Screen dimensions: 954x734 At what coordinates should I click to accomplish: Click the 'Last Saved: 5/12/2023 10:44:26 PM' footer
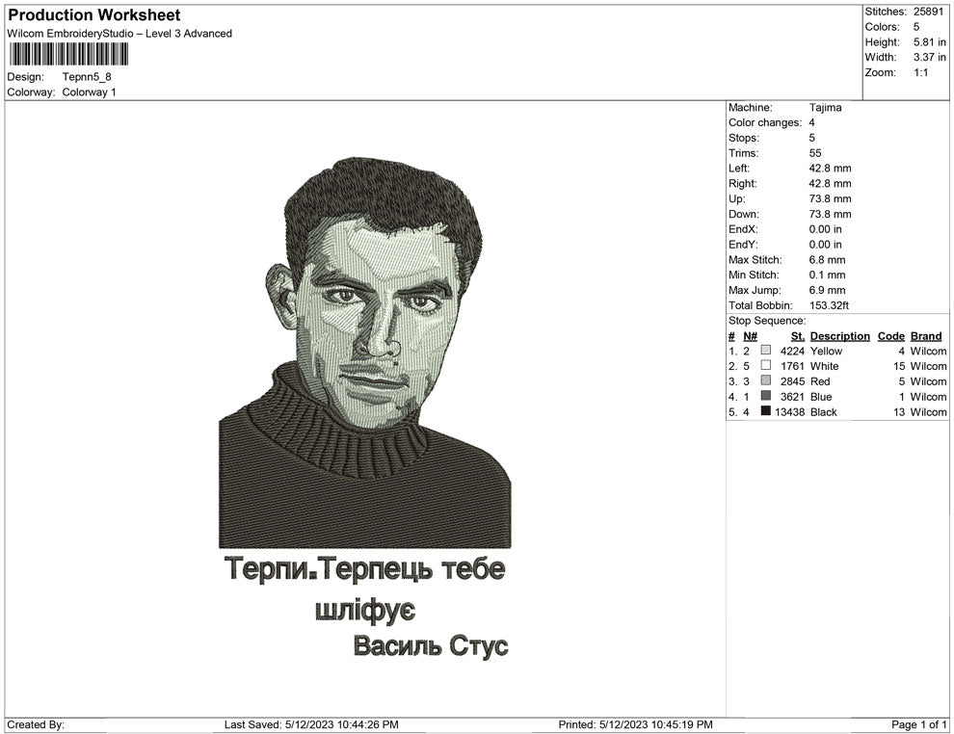click(x=311, y=724)
